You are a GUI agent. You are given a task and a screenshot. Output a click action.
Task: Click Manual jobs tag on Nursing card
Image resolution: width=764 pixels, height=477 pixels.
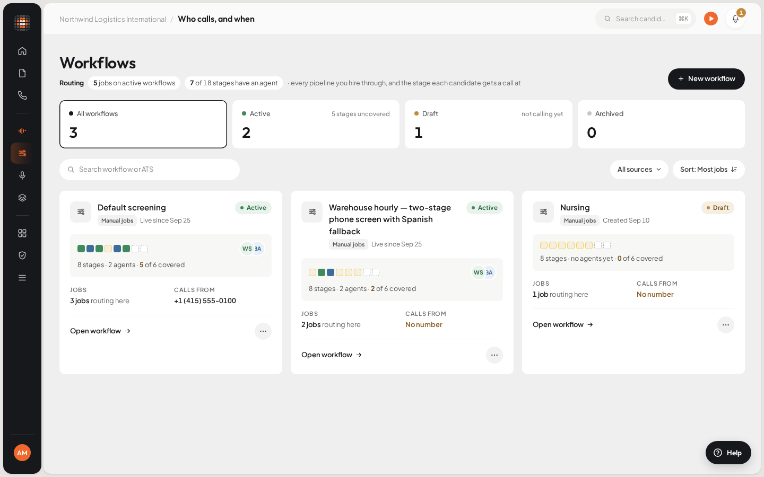[580, 220]
